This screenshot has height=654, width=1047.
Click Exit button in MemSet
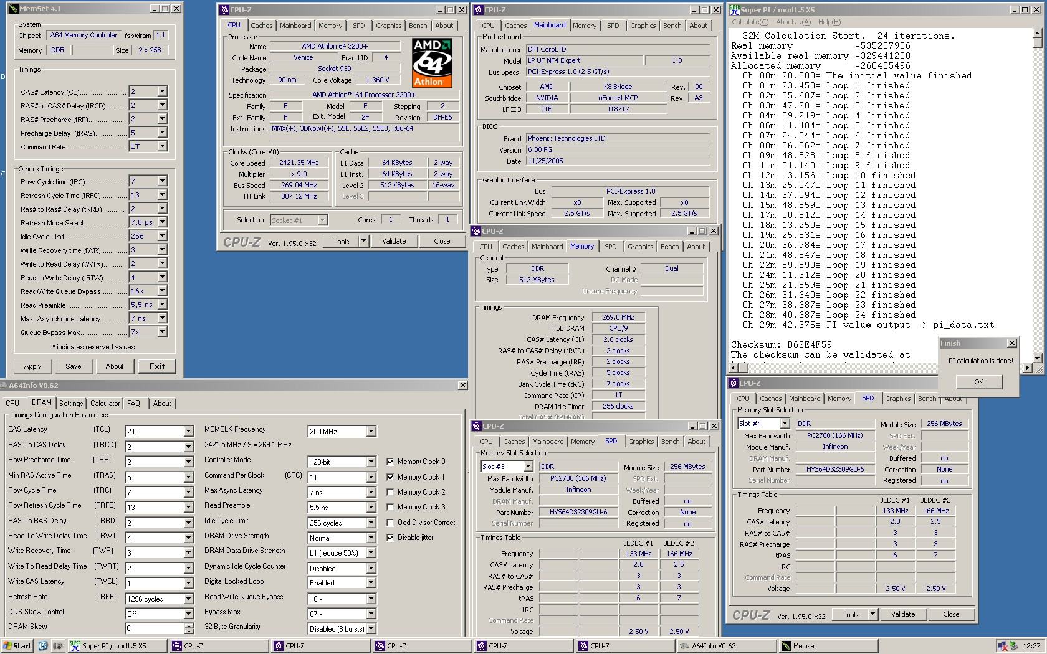point(157,366)
